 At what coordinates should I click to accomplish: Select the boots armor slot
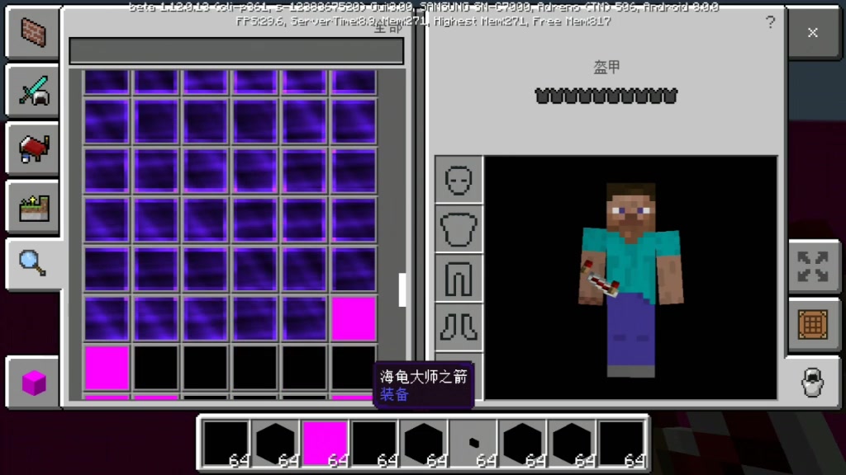click(x=459, y=327)
